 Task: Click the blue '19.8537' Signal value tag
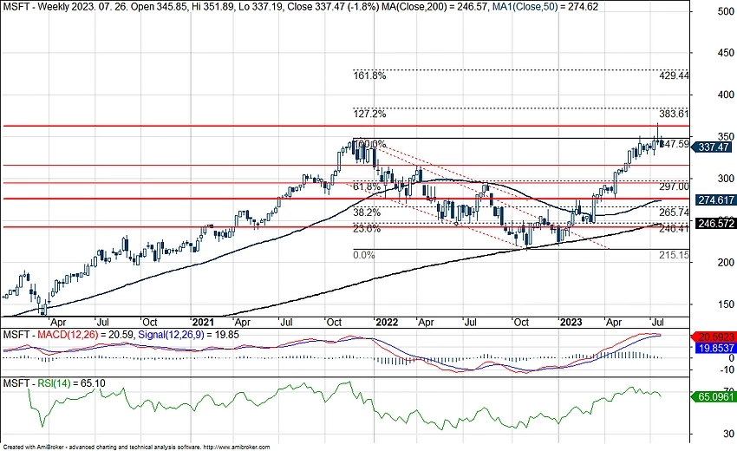coord(714,348)
